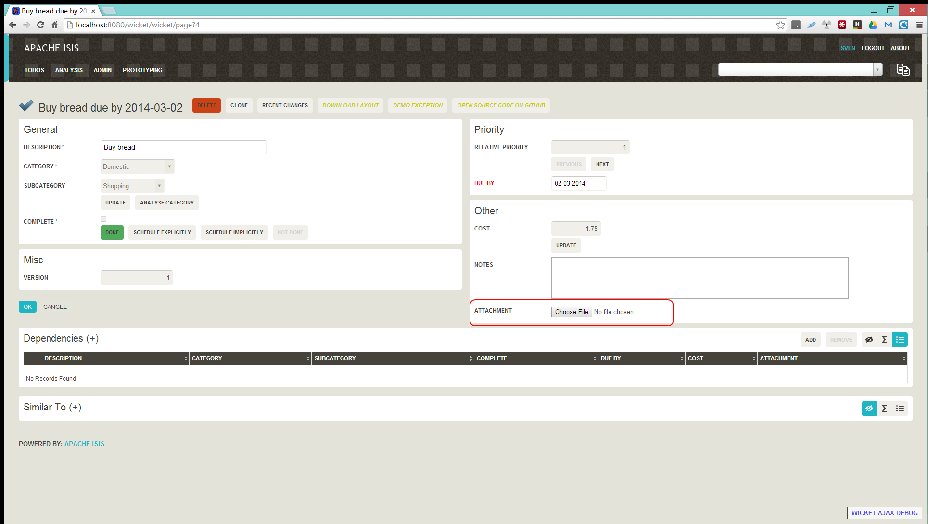Toggle the Complete checkbox

click(103, 219)
